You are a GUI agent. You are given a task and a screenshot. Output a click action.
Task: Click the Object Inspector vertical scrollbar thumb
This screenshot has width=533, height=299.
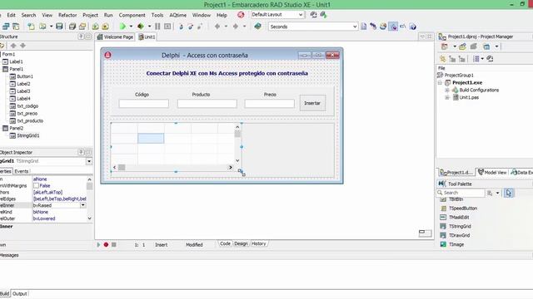click(89, 186)
